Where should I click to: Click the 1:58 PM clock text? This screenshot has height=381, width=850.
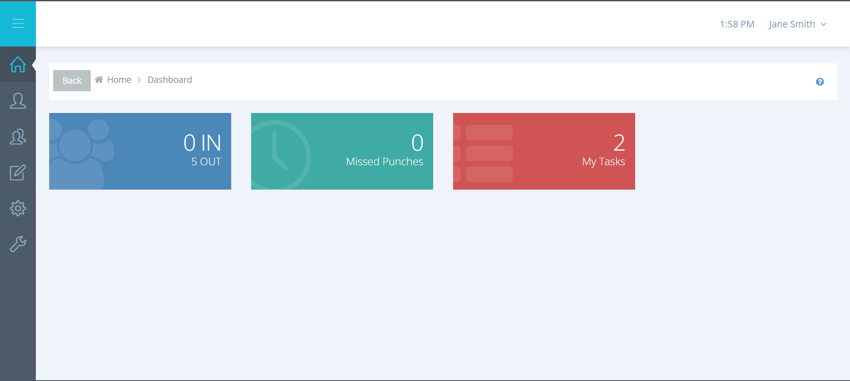tap(737, 24)
